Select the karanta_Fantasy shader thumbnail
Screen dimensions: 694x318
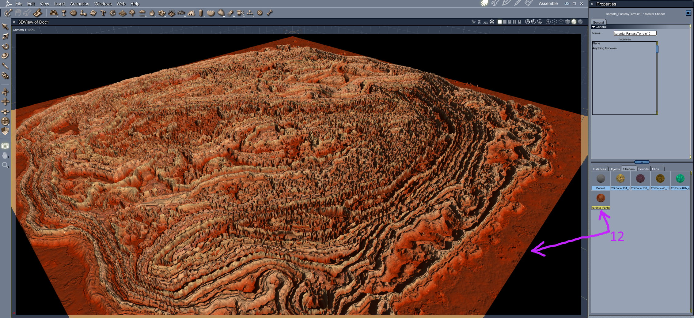[x=601, y=200]
